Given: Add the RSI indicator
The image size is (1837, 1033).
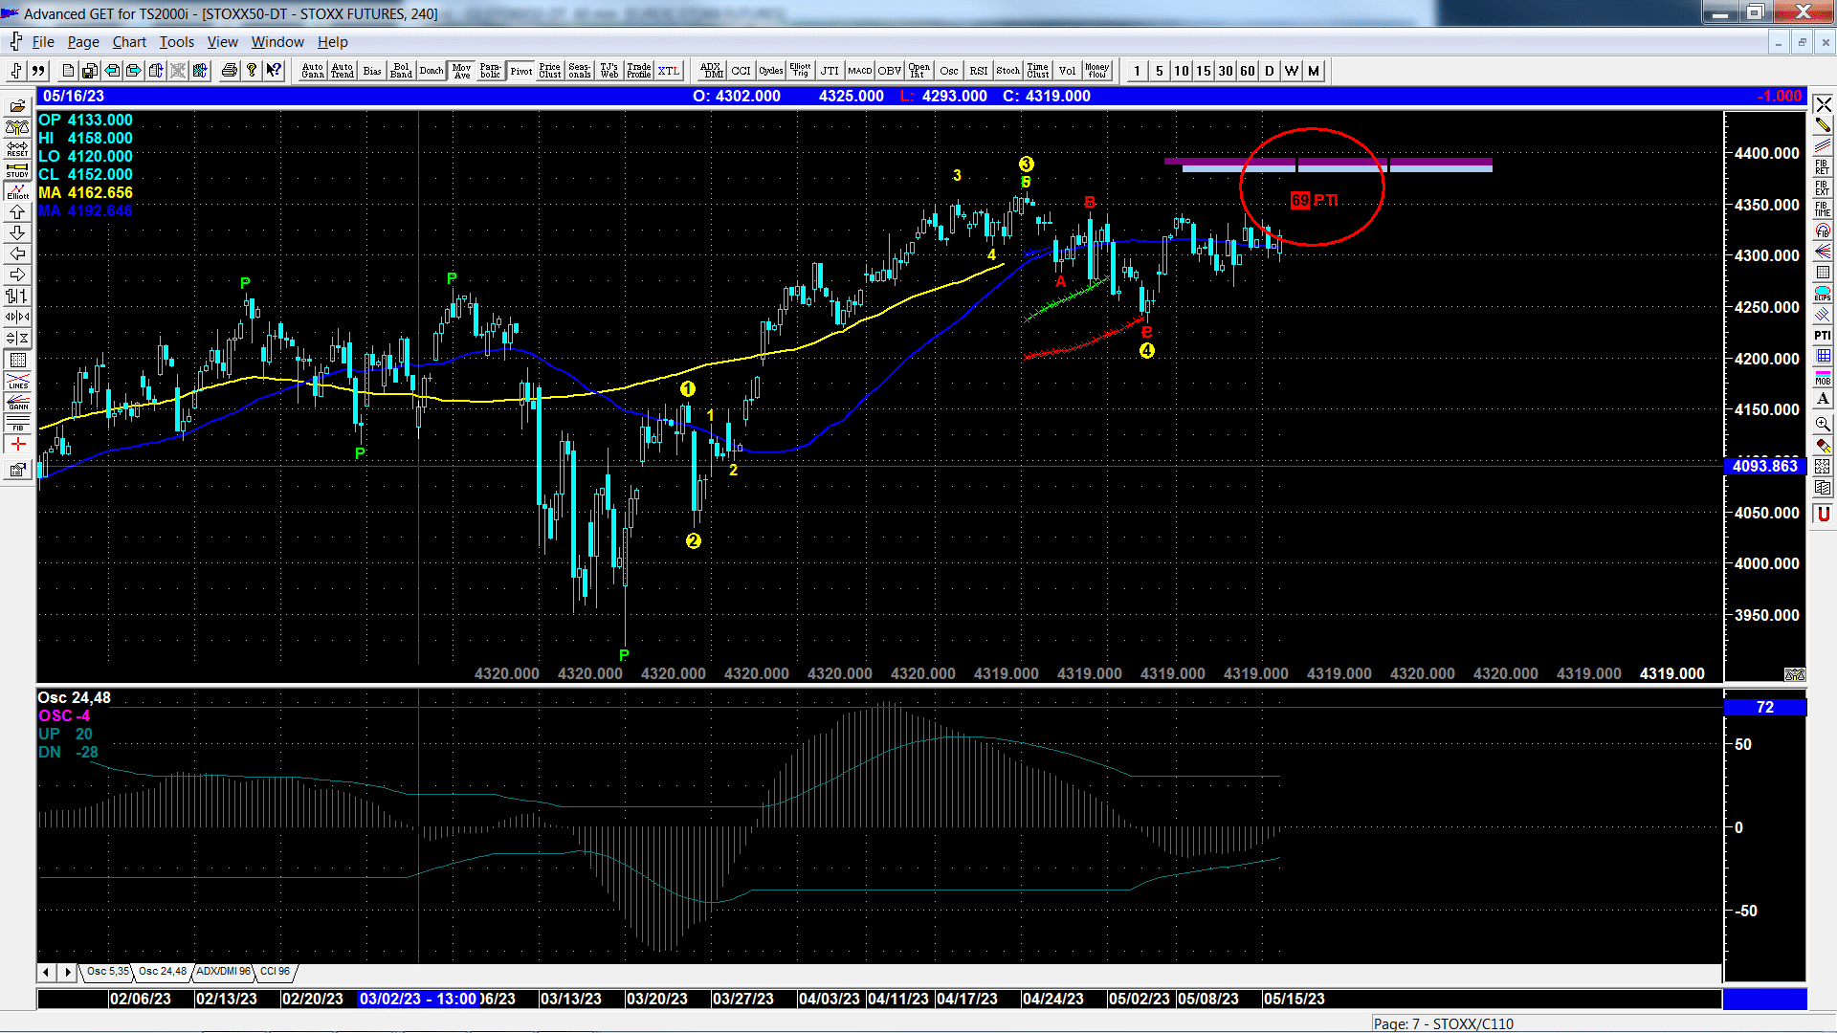Looking at the screenshot, I should [x=979, y=71].
